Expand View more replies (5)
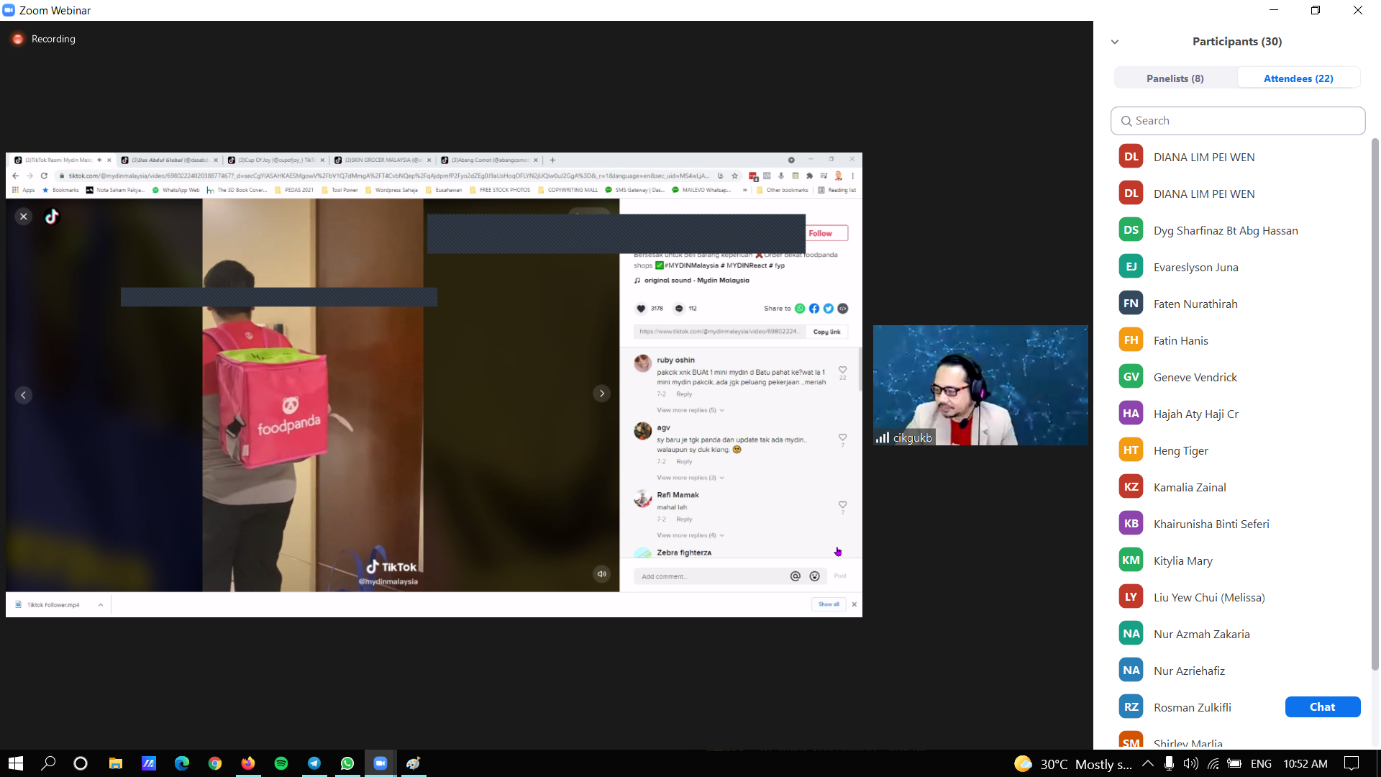The height and width of the screenshot is (777, 1381). 690,410
